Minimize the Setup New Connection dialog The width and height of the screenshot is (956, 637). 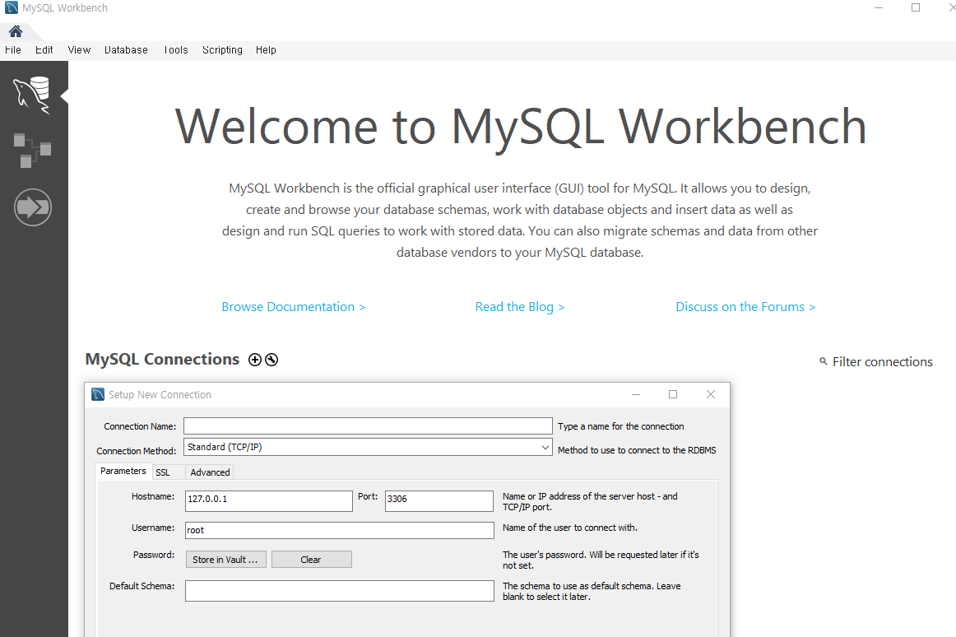(x=636, y=394)
